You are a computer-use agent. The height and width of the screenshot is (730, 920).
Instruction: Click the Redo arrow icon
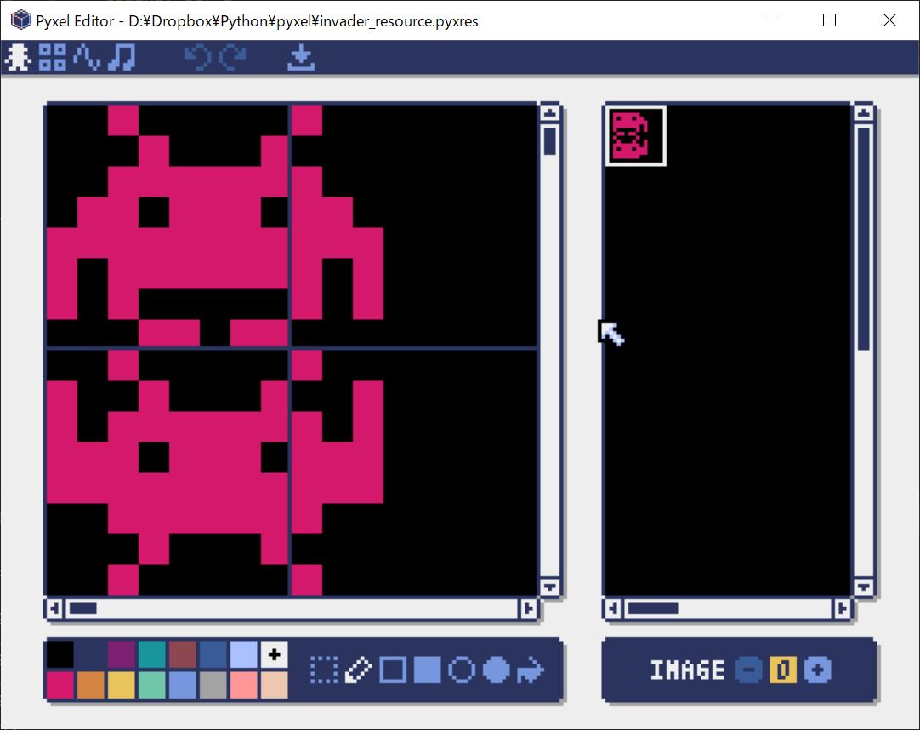point(233,58)
